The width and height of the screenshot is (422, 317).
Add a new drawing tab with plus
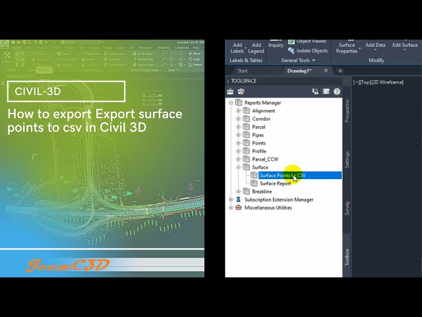tap(340, 71)
